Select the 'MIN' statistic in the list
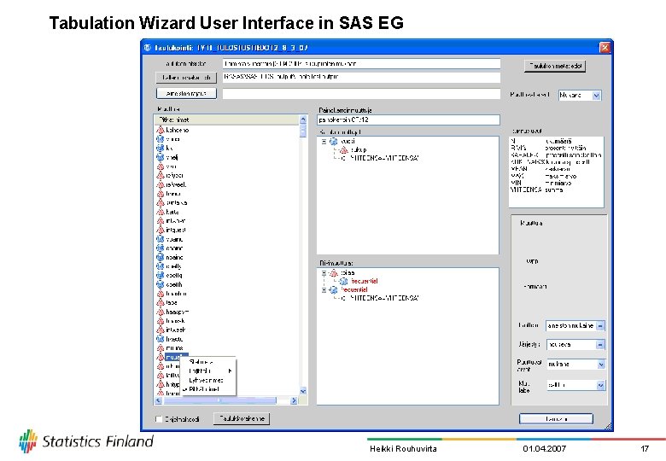This screenshot has width=666, height=461. pyautogui.click(x=556, y=183)
